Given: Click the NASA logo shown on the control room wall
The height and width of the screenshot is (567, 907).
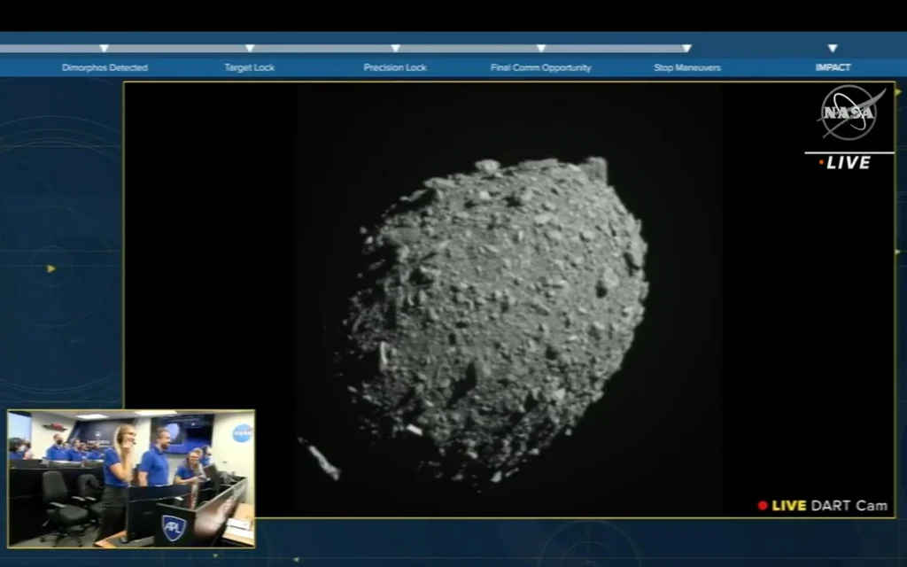Looking at the screenshot, I should click(241, 431).
